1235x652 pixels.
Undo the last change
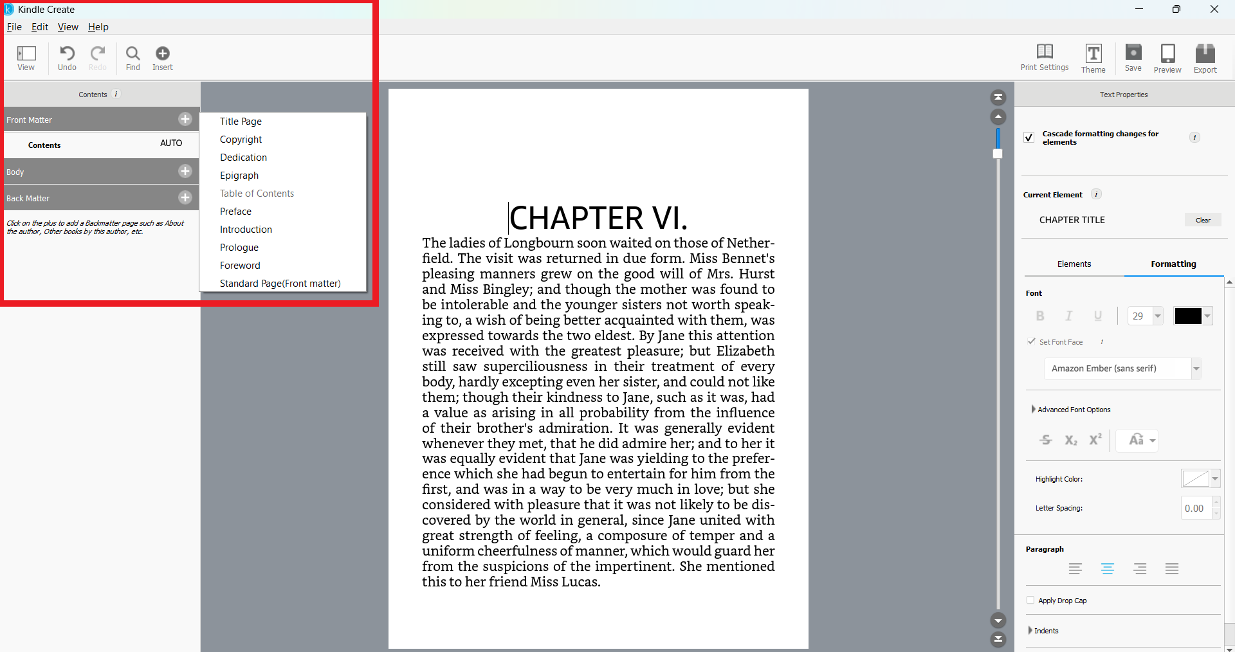point(67,58)
